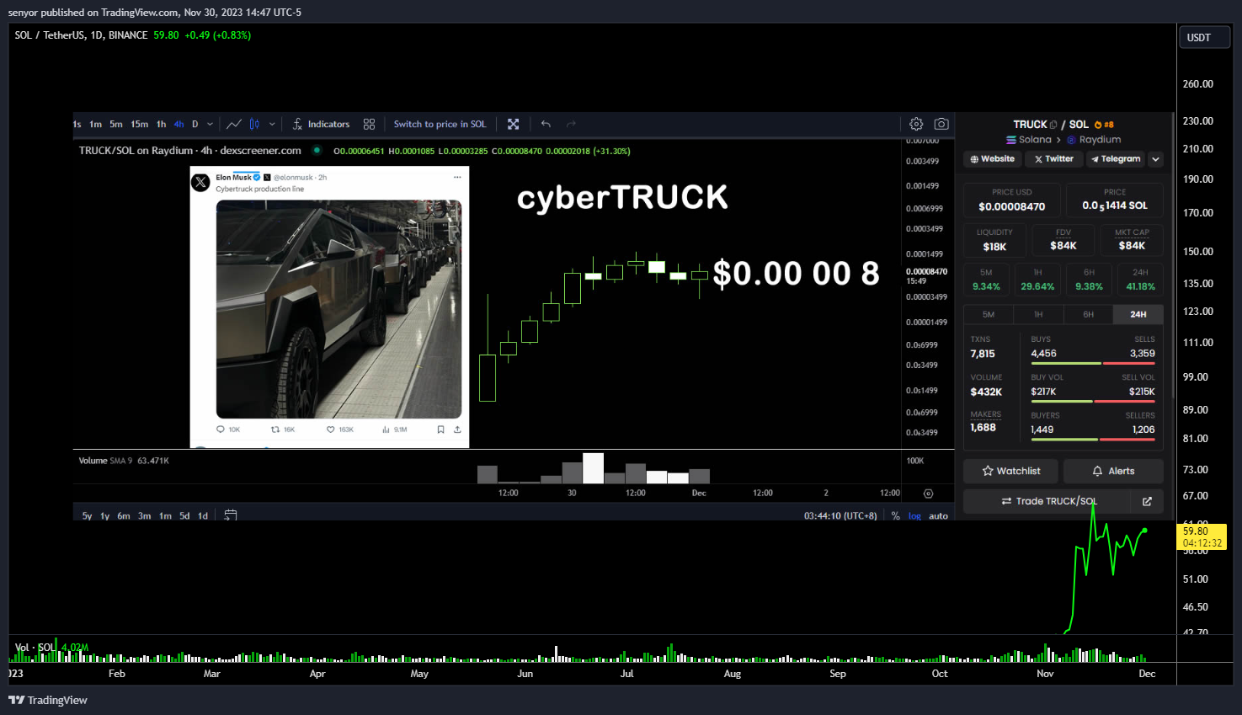Open the token Website link
The width and height of the screenshot is (1242, 715).
coord(993,159)
